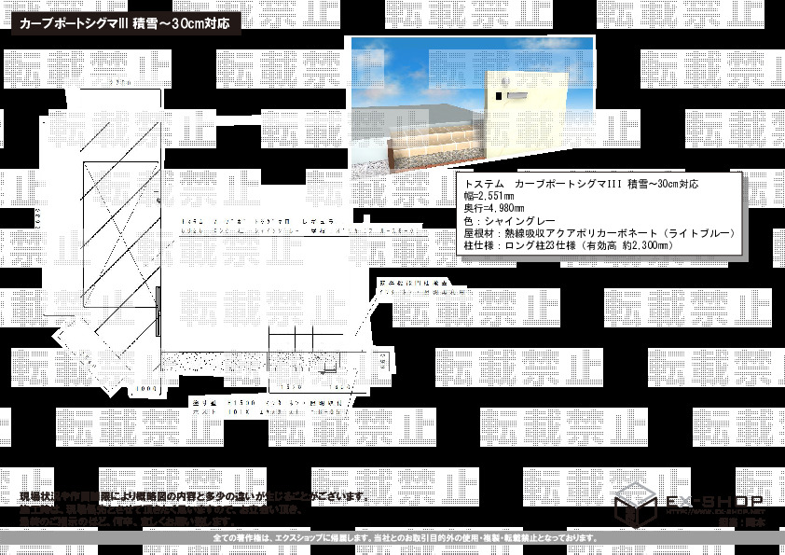Click the hatched carport roof outline in the plan

[121, 234]
